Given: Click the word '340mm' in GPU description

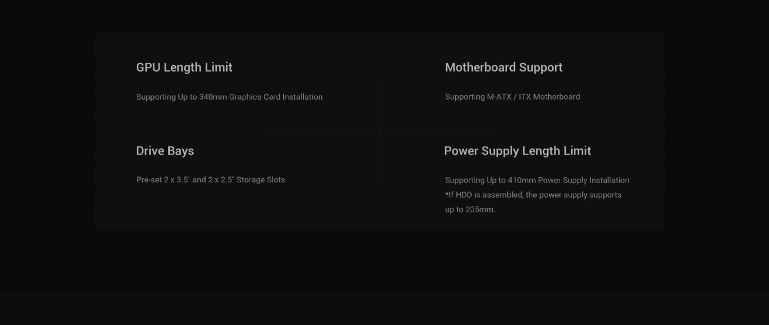Looking at the screenshot, I should 213,97.
